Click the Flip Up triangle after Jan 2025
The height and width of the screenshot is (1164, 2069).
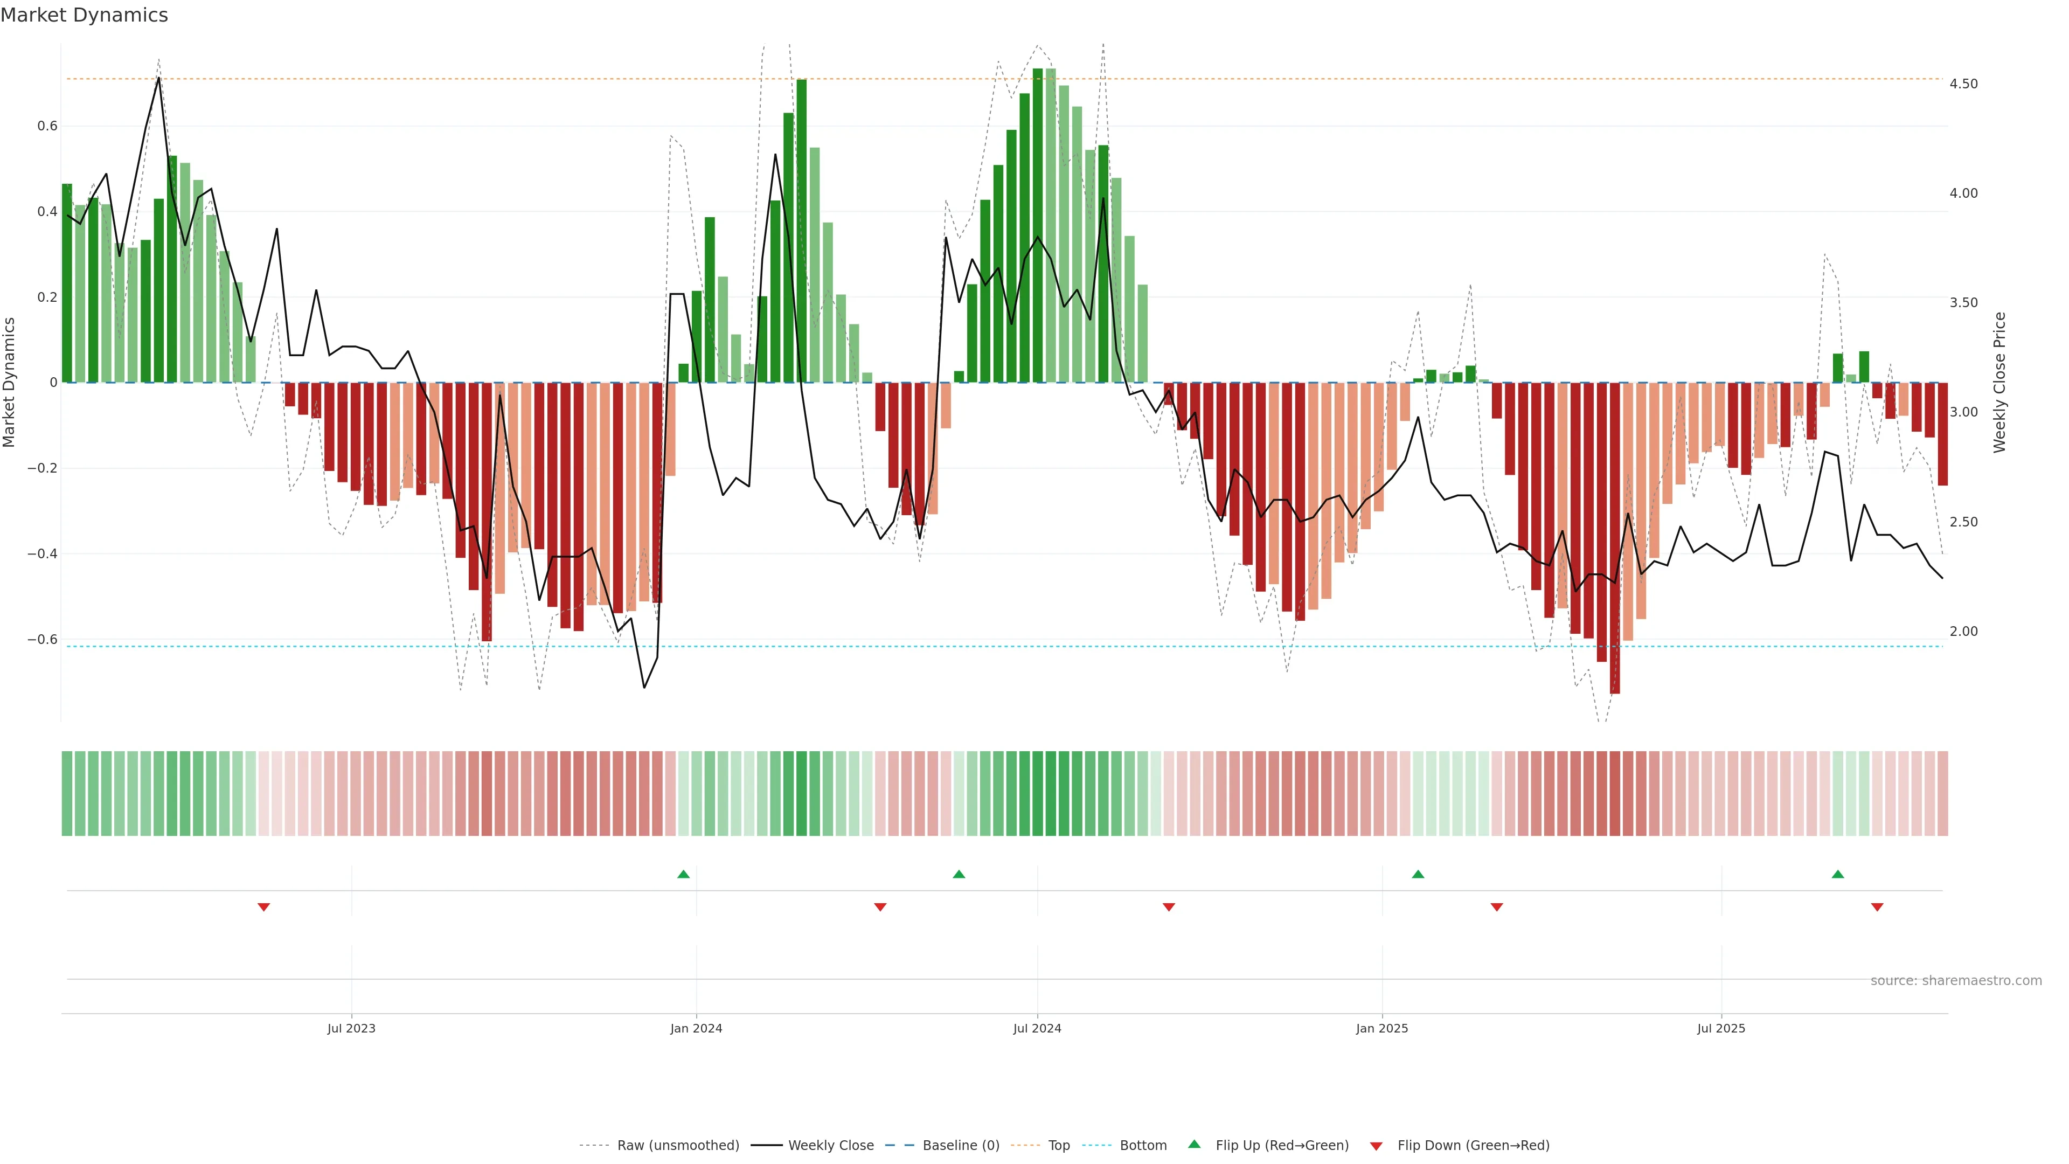(x=1418, y=874)
